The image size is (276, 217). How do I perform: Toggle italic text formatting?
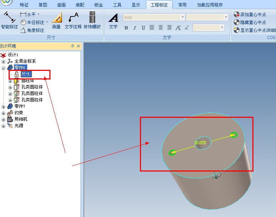coord(135,28)
